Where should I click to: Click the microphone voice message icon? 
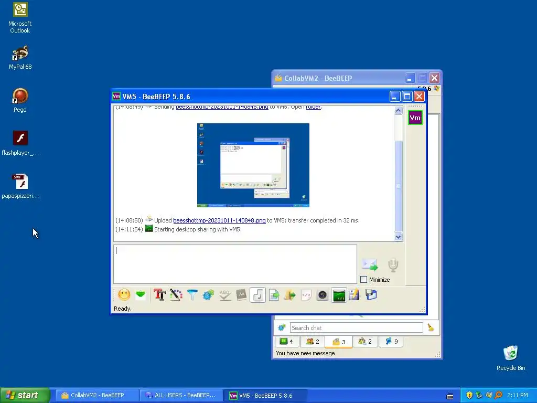click(x=393, y=265)
